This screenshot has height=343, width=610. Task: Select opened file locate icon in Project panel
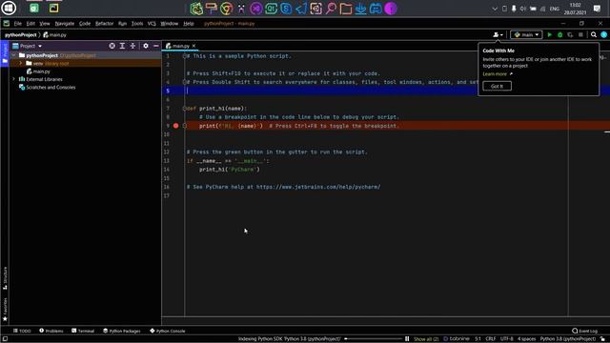click(x=112, y=46)
